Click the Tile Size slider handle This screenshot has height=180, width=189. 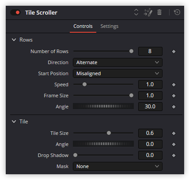click(109, 133)
